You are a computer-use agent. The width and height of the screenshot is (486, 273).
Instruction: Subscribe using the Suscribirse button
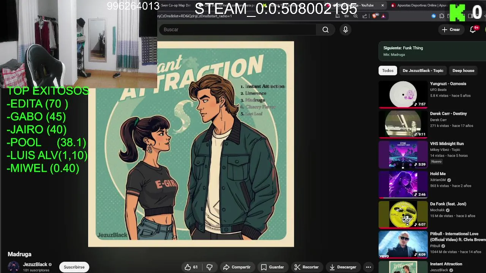tap(74, 267)
